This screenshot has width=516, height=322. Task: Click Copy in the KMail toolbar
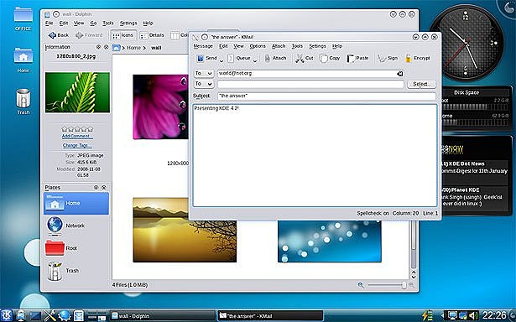pos(330,58)
